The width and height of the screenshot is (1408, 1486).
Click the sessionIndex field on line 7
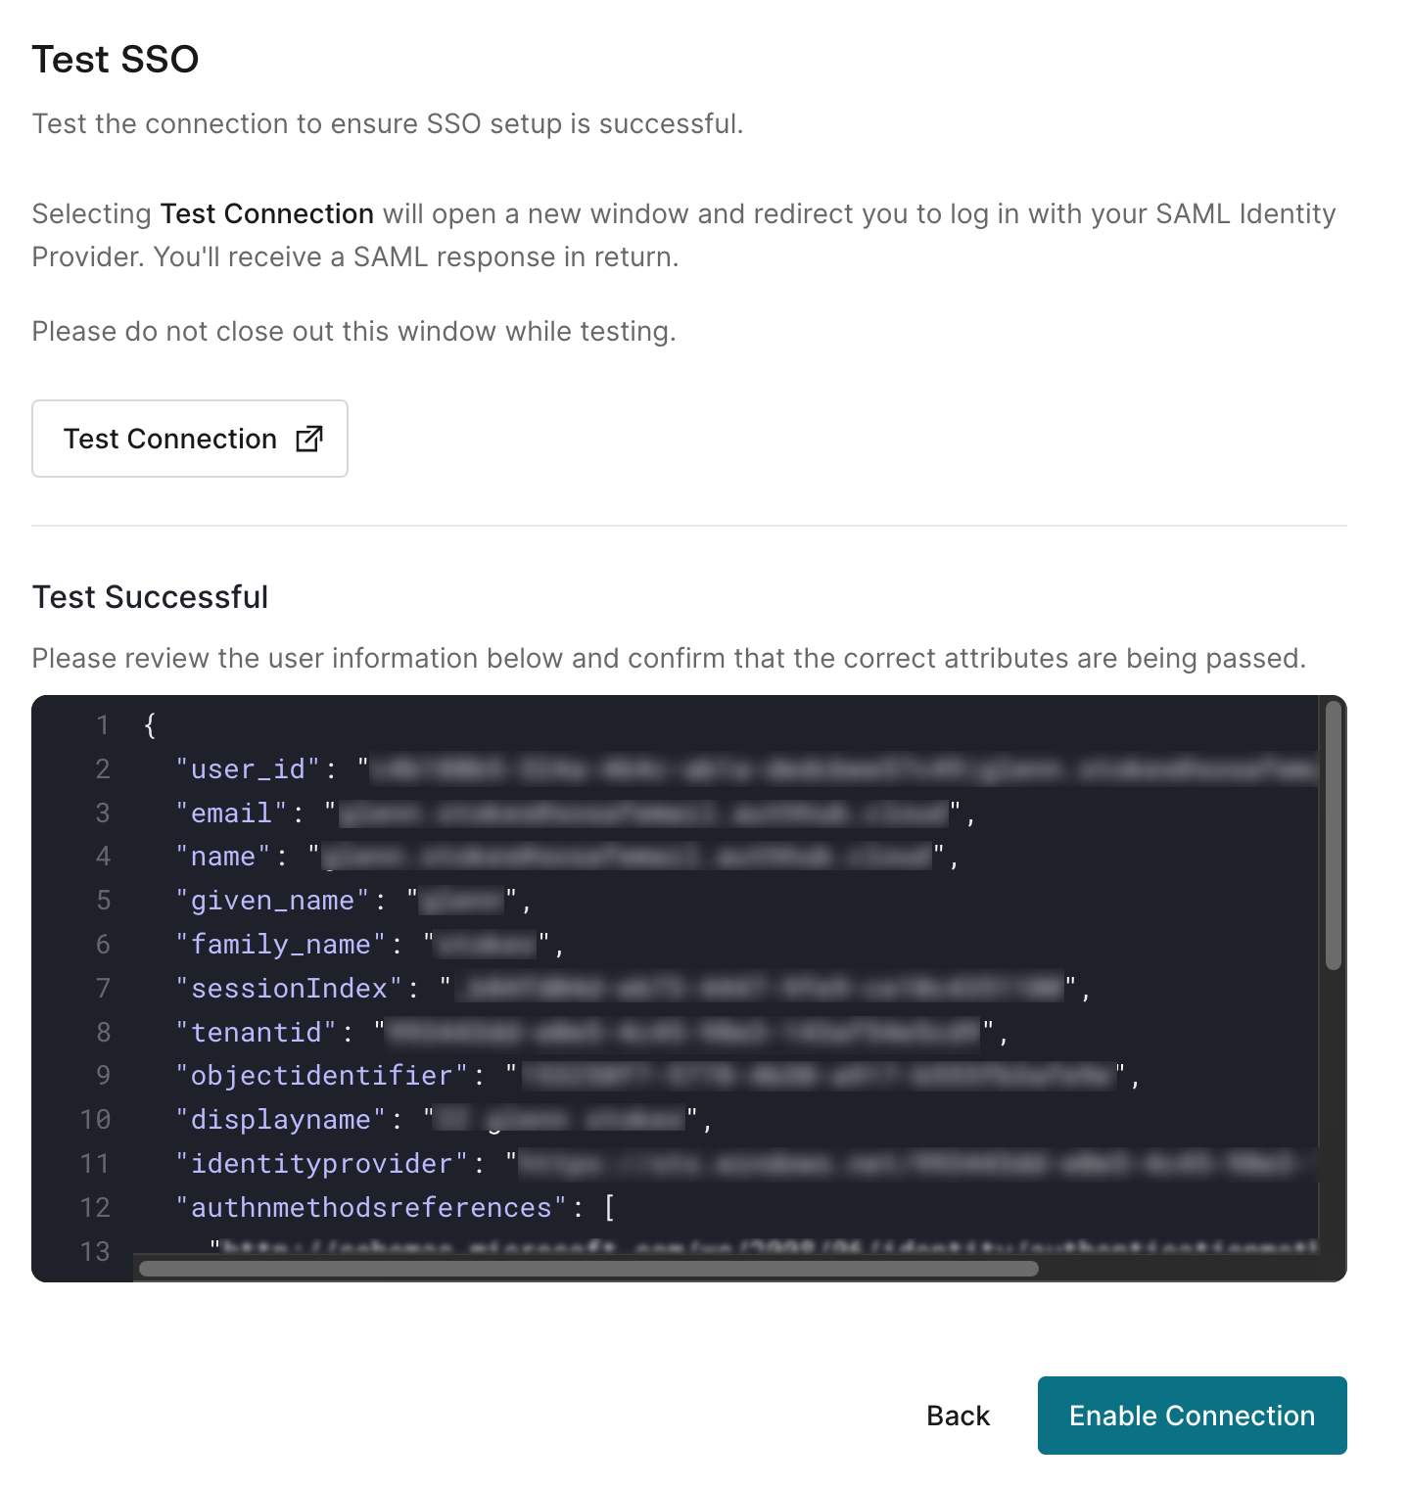point(289,988)
